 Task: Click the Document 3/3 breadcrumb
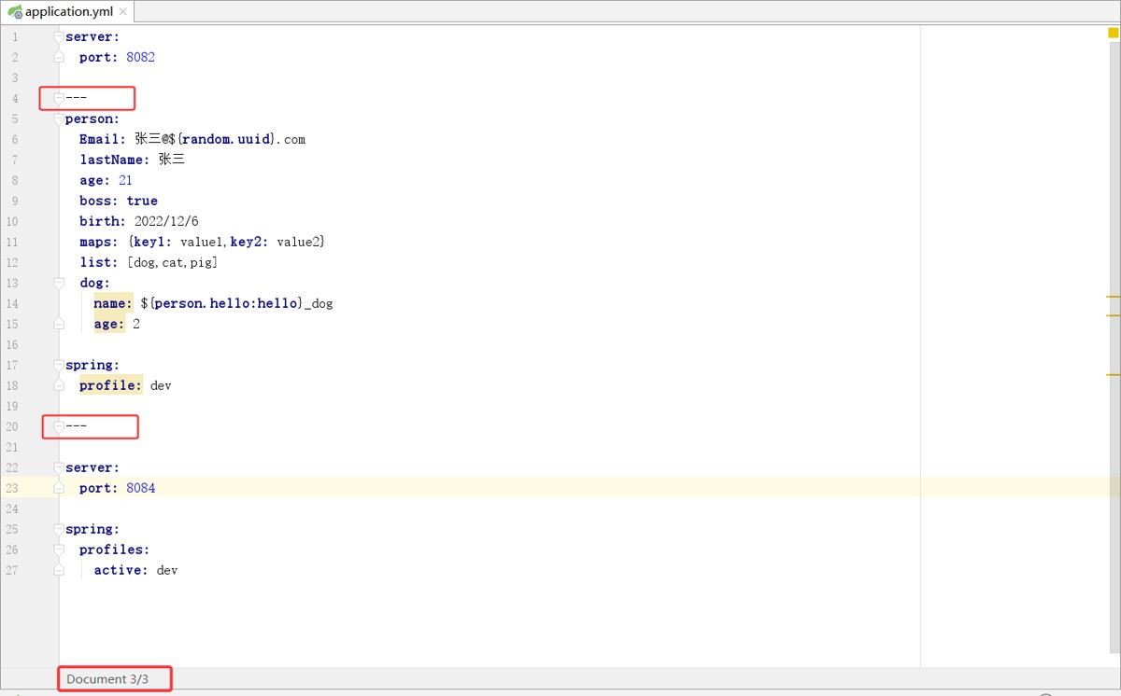pos(107,679)
